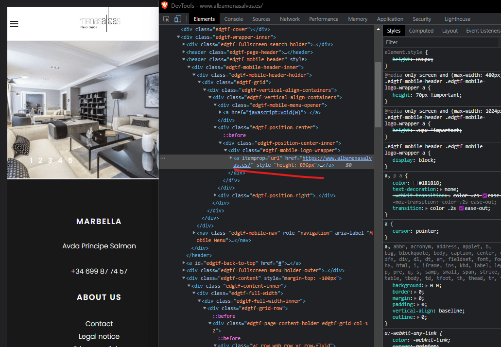Click the # href of edgtf-back-to-top

pos(281,263)
